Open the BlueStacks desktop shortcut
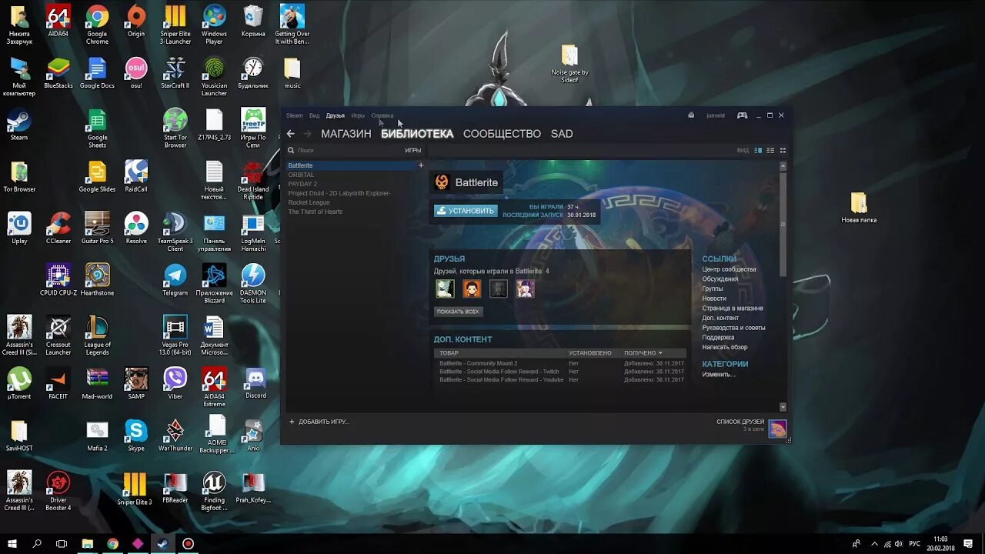The height and width of the screenshot is (554, 985). click(58, 72)
